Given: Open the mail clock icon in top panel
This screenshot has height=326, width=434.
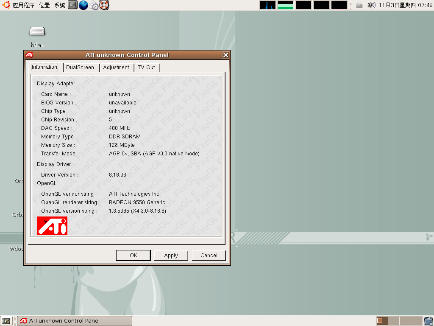Looking at the screenshot, I should click(x=94, y=5).
